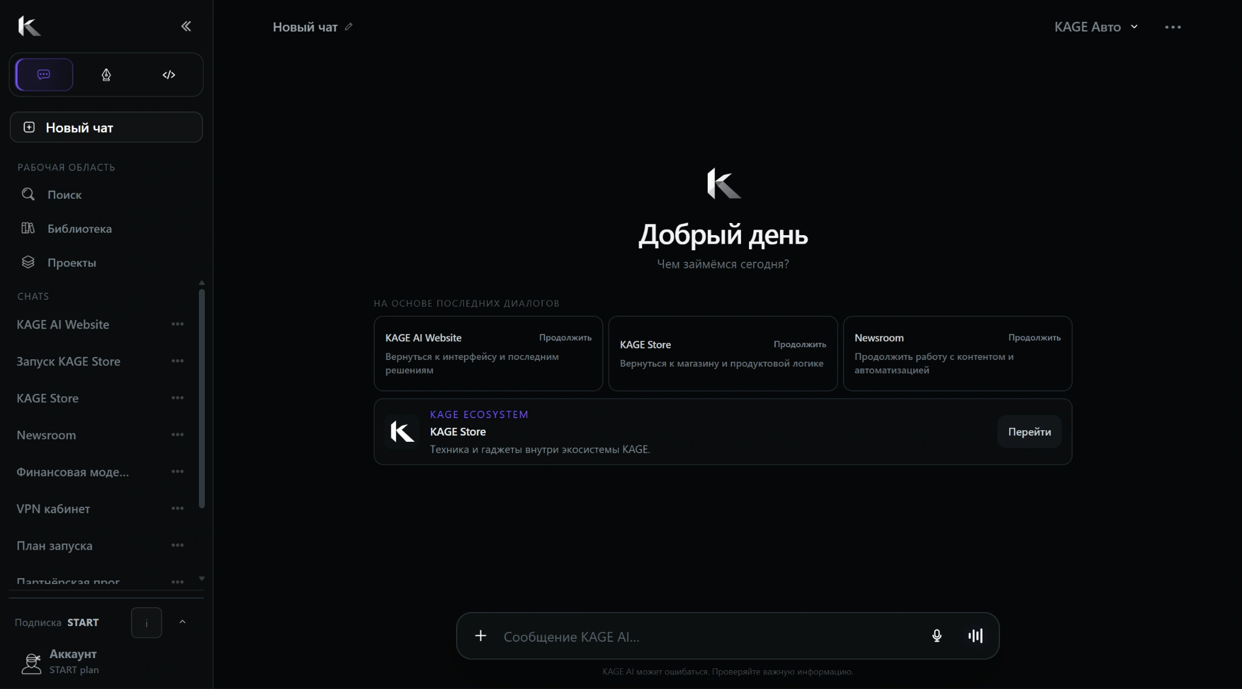
Task: Switch to the chat mode tab
Action: (44, 75)
